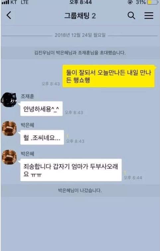Tap sender name 조재훈 above message
The height and width of the screenshot is (251, 160).
click(x=27, y=96)
